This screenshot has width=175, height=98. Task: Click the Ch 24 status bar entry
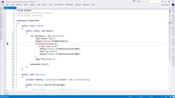coord(151,97)
